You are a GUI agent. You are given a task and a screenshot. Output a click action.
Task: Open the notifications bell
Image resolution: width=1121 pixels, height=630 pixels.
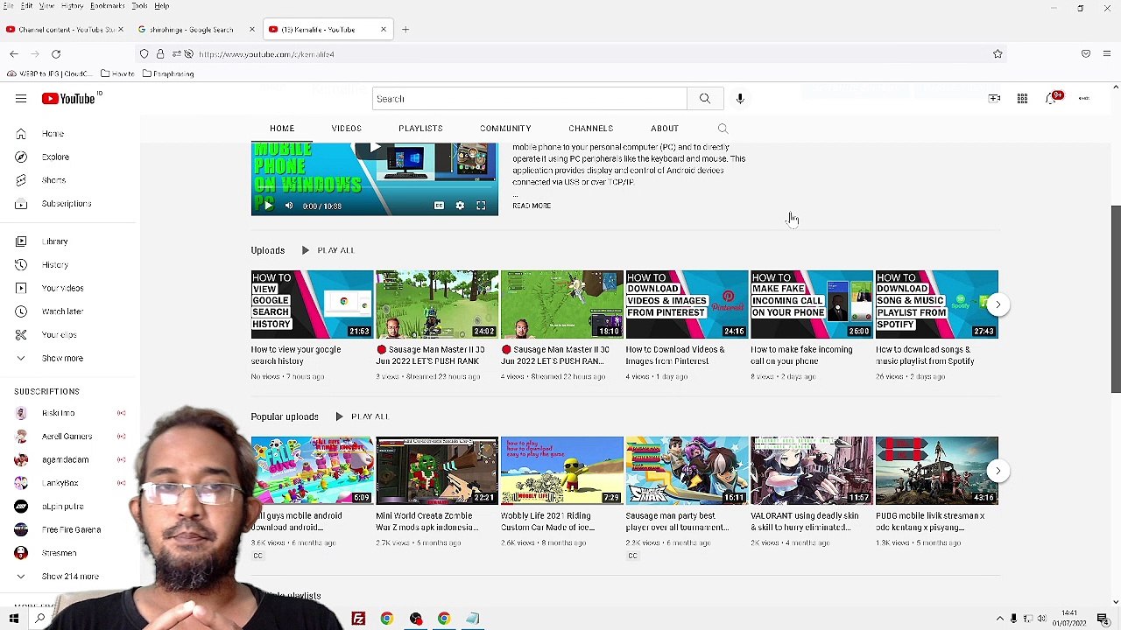point(1052,98)
